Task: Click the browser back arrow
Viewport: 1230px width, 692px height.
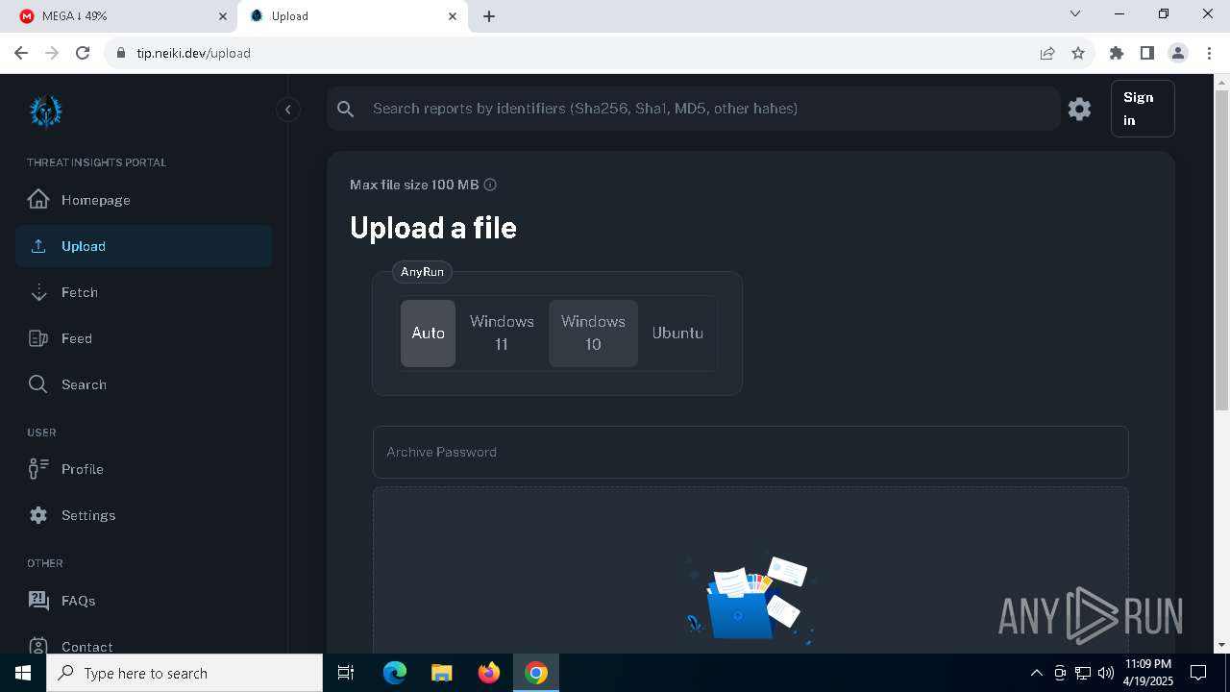Action: pos(21,53)
